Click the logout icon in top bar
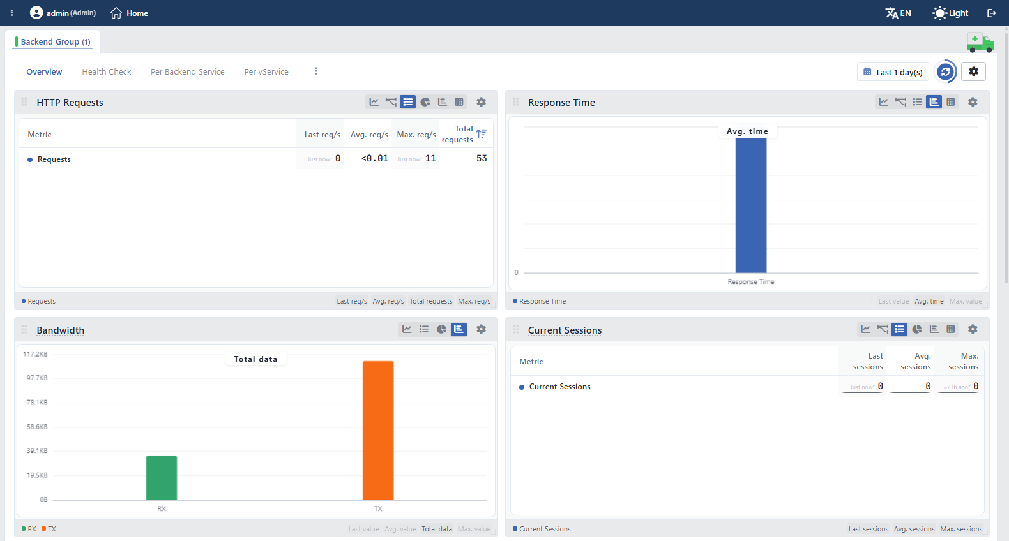The height and width of the screenshot is (541, 1009). [992, 13]
